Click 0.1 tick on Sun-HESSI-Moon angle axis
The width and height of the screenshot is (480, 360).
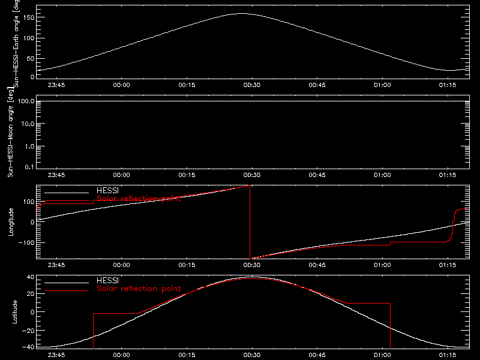tap(29, 167)
